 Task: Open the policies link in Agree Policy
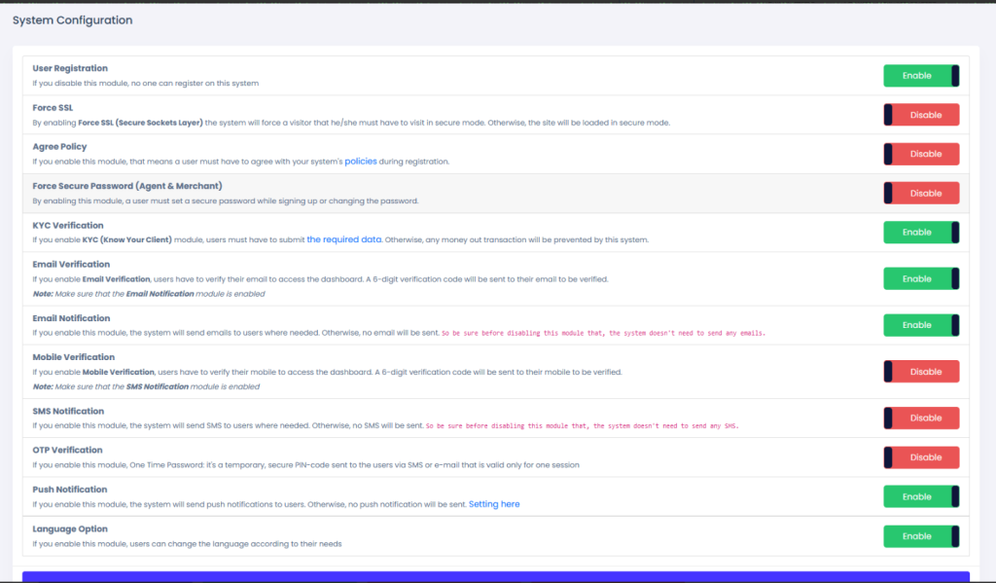[x=360, y=162]
